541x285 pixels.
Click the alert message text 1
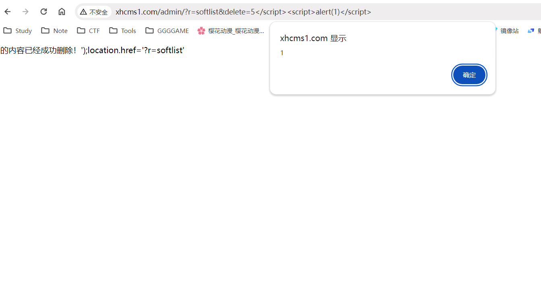(x=282, y=53)
